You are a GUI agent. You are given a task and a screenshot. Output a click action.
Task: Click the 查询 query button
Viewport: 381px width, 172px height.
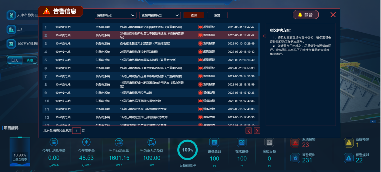tap(194, 15)
